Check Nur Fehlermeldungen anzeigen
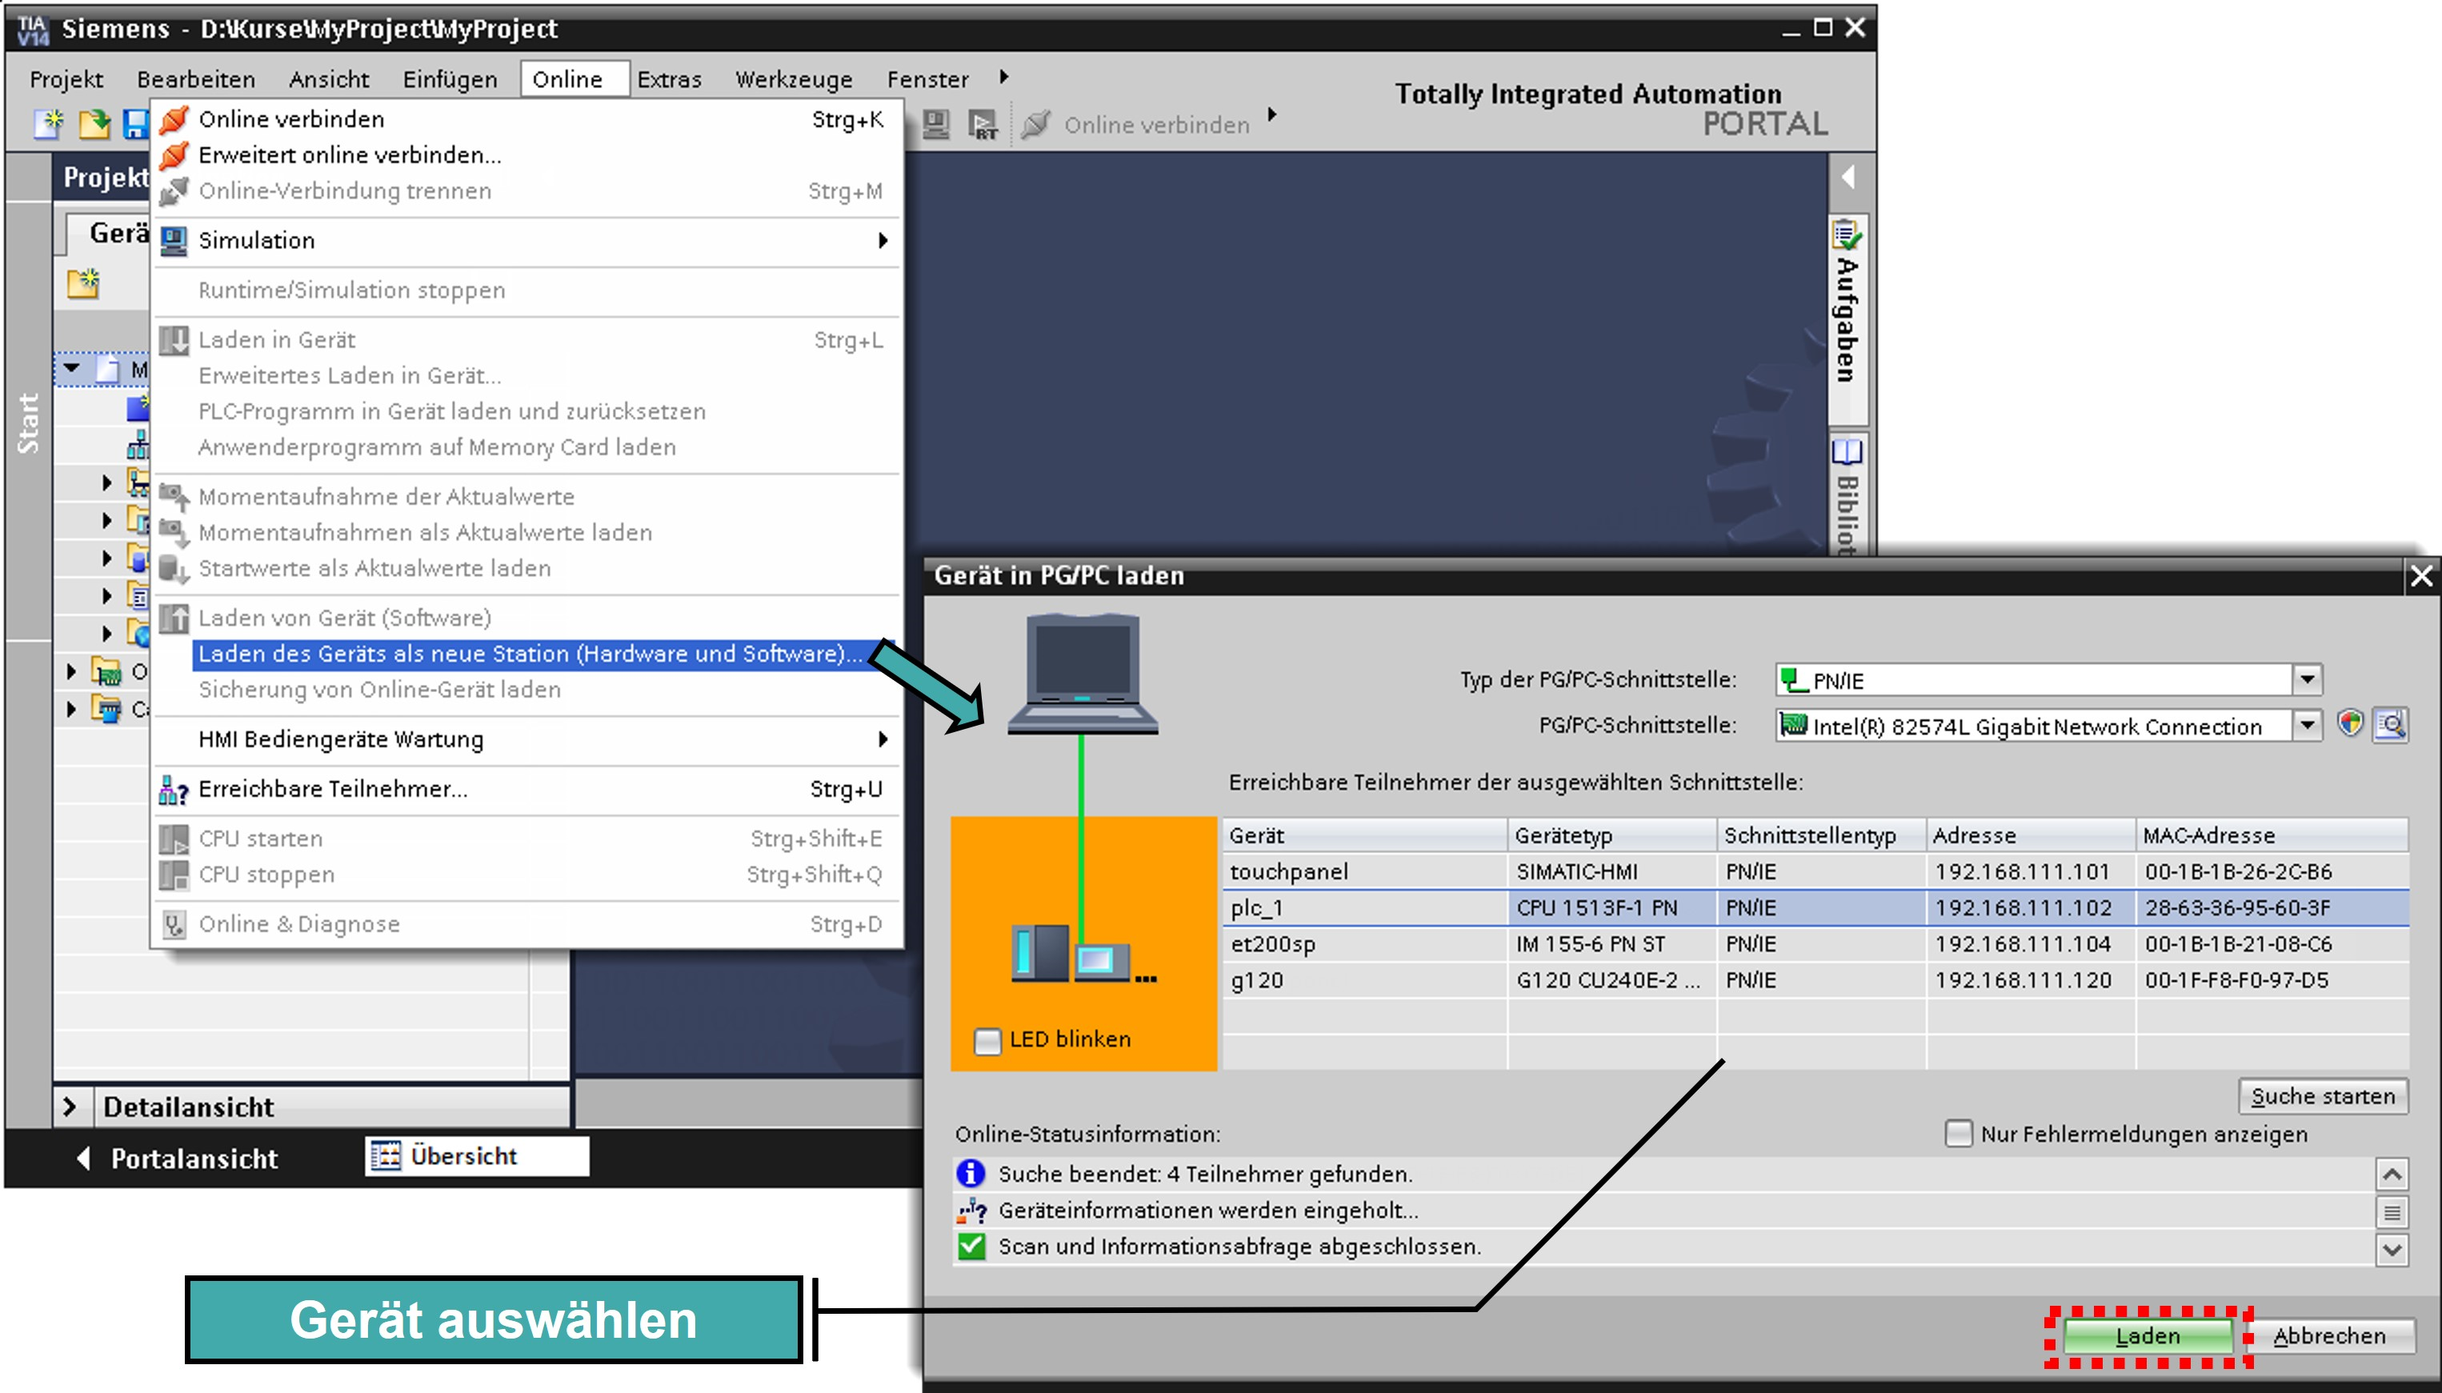Image resolution: width=2442 pixels, height=1393 pixels. click(x=1958, y=1134)
